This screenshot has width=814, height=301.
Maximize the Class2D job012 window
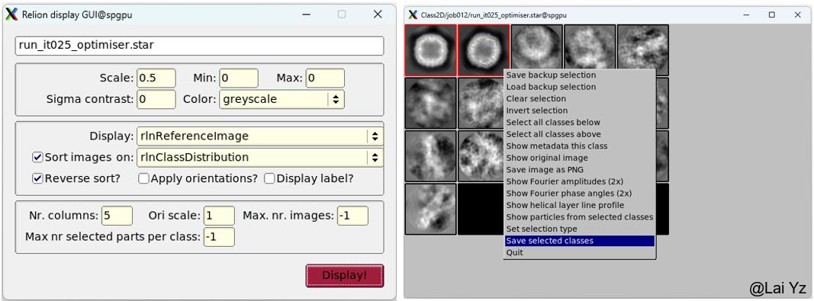pyautogui.click(x=772, y=14)
